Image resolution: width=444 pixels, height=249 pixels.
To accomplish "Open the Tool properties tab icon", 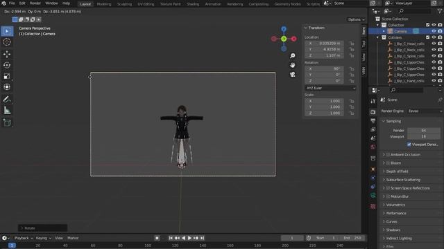I will pos(373,101).
